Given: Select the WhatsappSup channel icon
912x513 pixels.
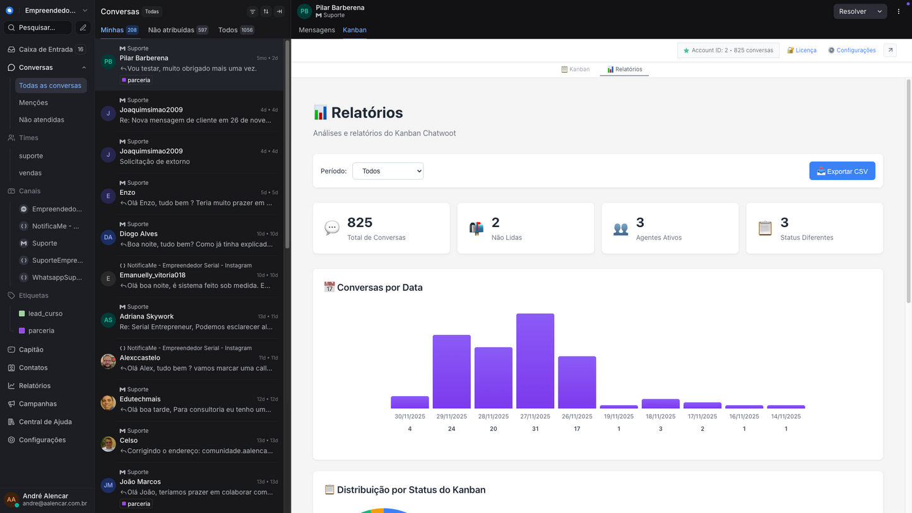Looking at the screenshot, I should [23, 277].
